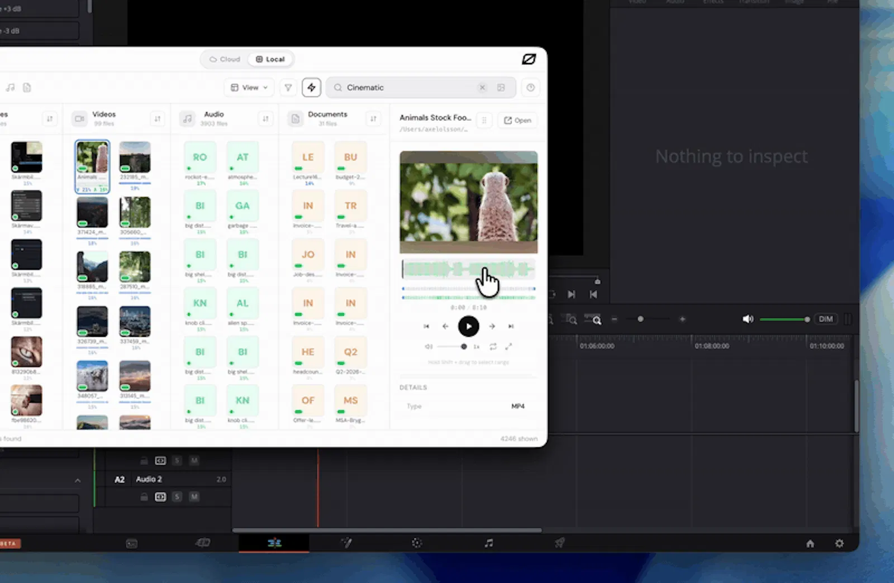Open the Fairlight music note page
Image resolution: width=894 pixels, height=583 pixels.
tap(489, 543)
